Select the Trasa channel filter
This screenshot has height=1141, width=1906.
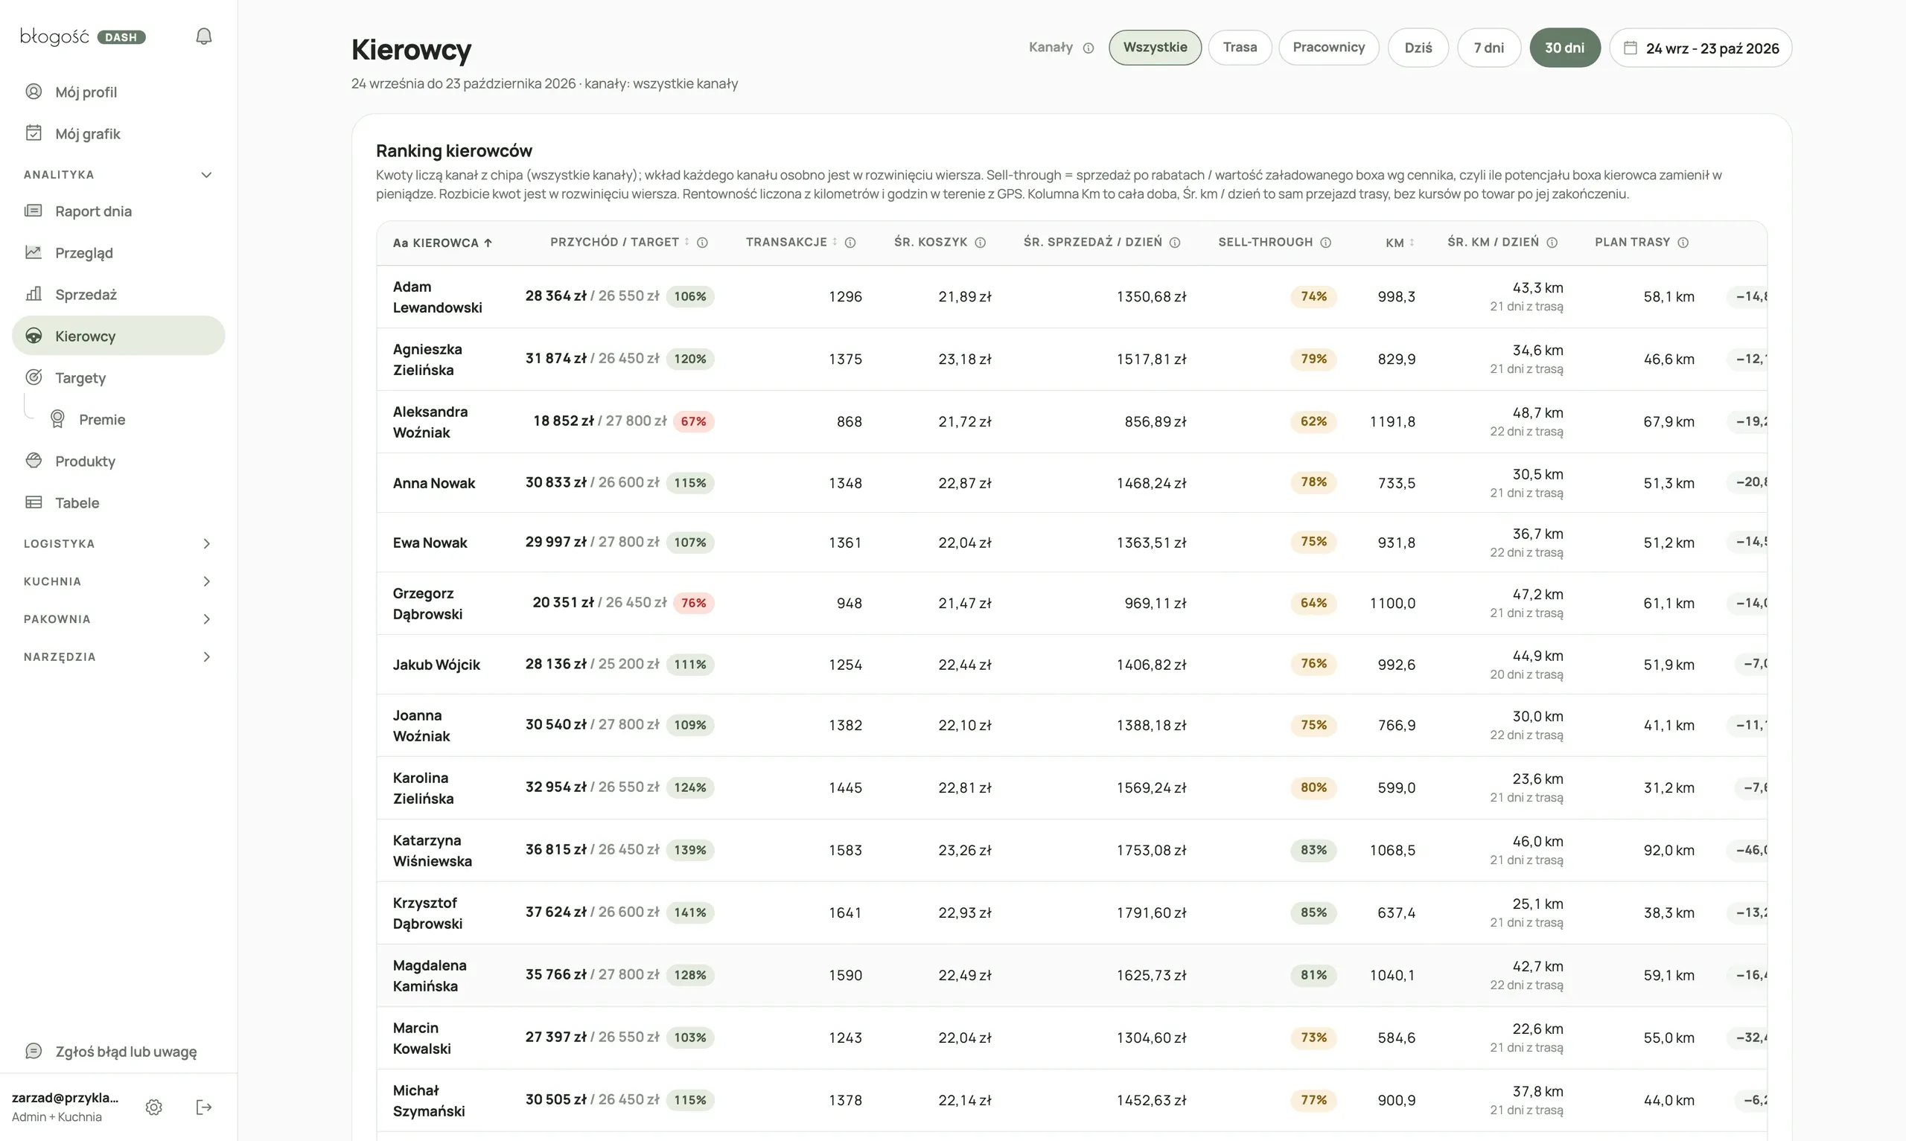[1240, 48]
